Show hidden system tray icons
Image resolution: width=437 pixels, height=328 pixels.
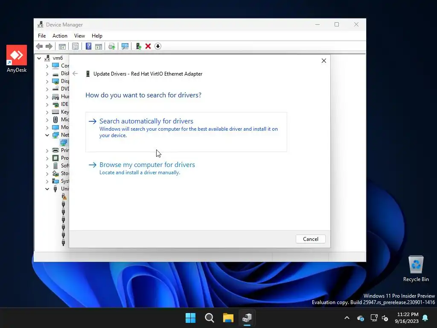347,318
